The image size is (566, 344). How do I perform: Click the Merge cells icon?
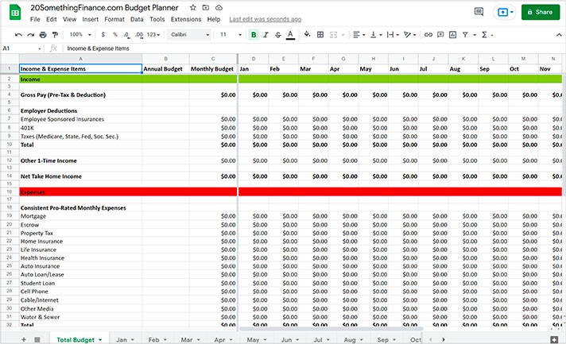[x=334, y=35]
